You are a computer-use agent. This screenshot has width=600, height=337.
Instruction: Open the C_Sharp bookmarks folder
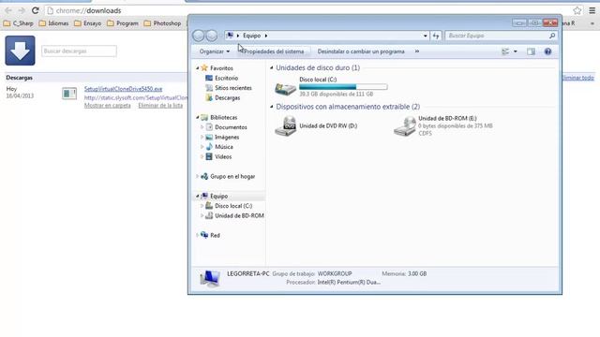[19, 23]
